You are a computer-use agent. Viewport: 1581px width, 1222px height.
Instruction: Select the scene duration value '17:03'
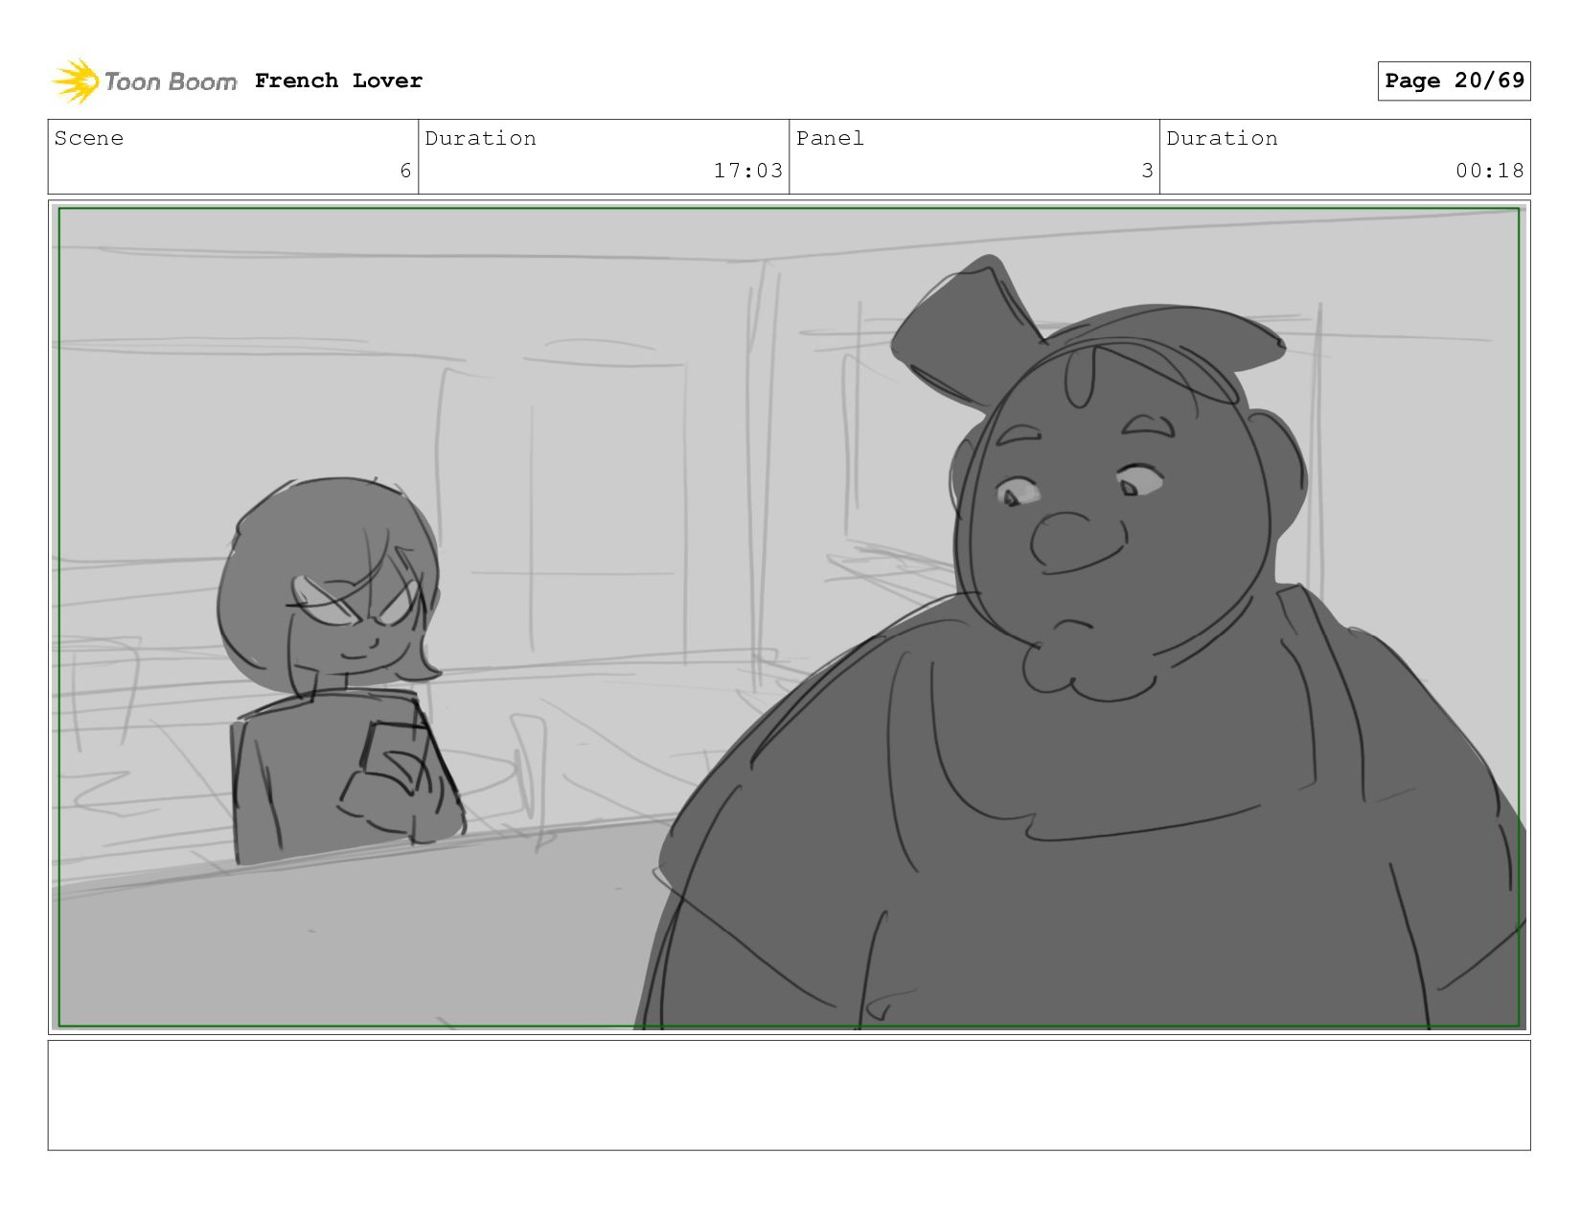[x=747, y=171]
